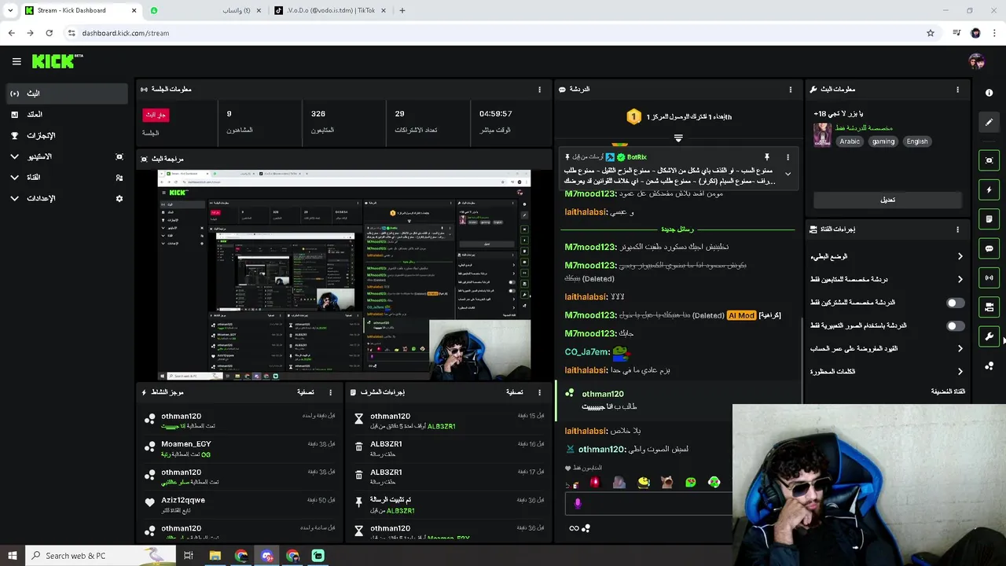Switch to Stream - Kick Dashboard tab
Image resolution: width=1006 pixels, height=566 pixels.
(81, 10)
